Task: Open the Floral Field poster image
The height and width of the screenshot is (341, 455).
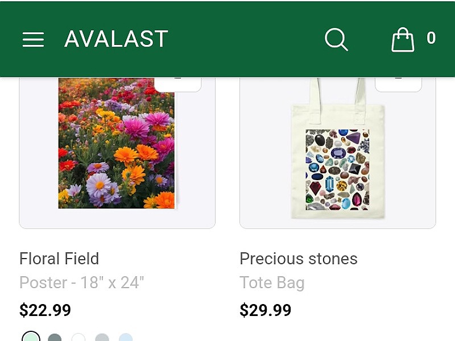Action: click(x=117, y=143)
